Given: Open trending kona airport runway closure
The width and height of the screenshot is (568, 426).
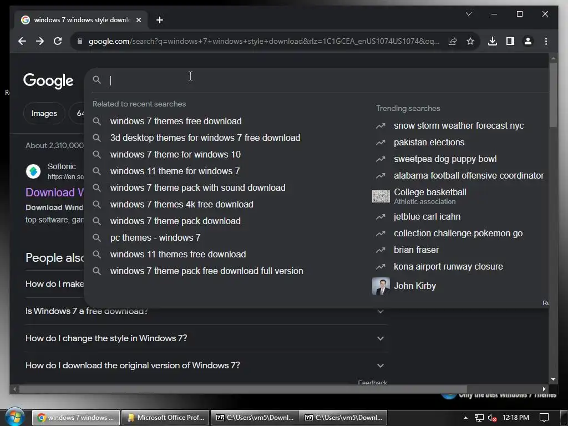Looking at the screenshot, I should tap(448, 267).
